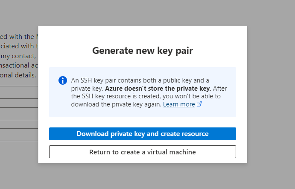The width and height of the screenshot is (295, 189).
Task: Click the white dialog area above the heading
Action: point(143,35)
